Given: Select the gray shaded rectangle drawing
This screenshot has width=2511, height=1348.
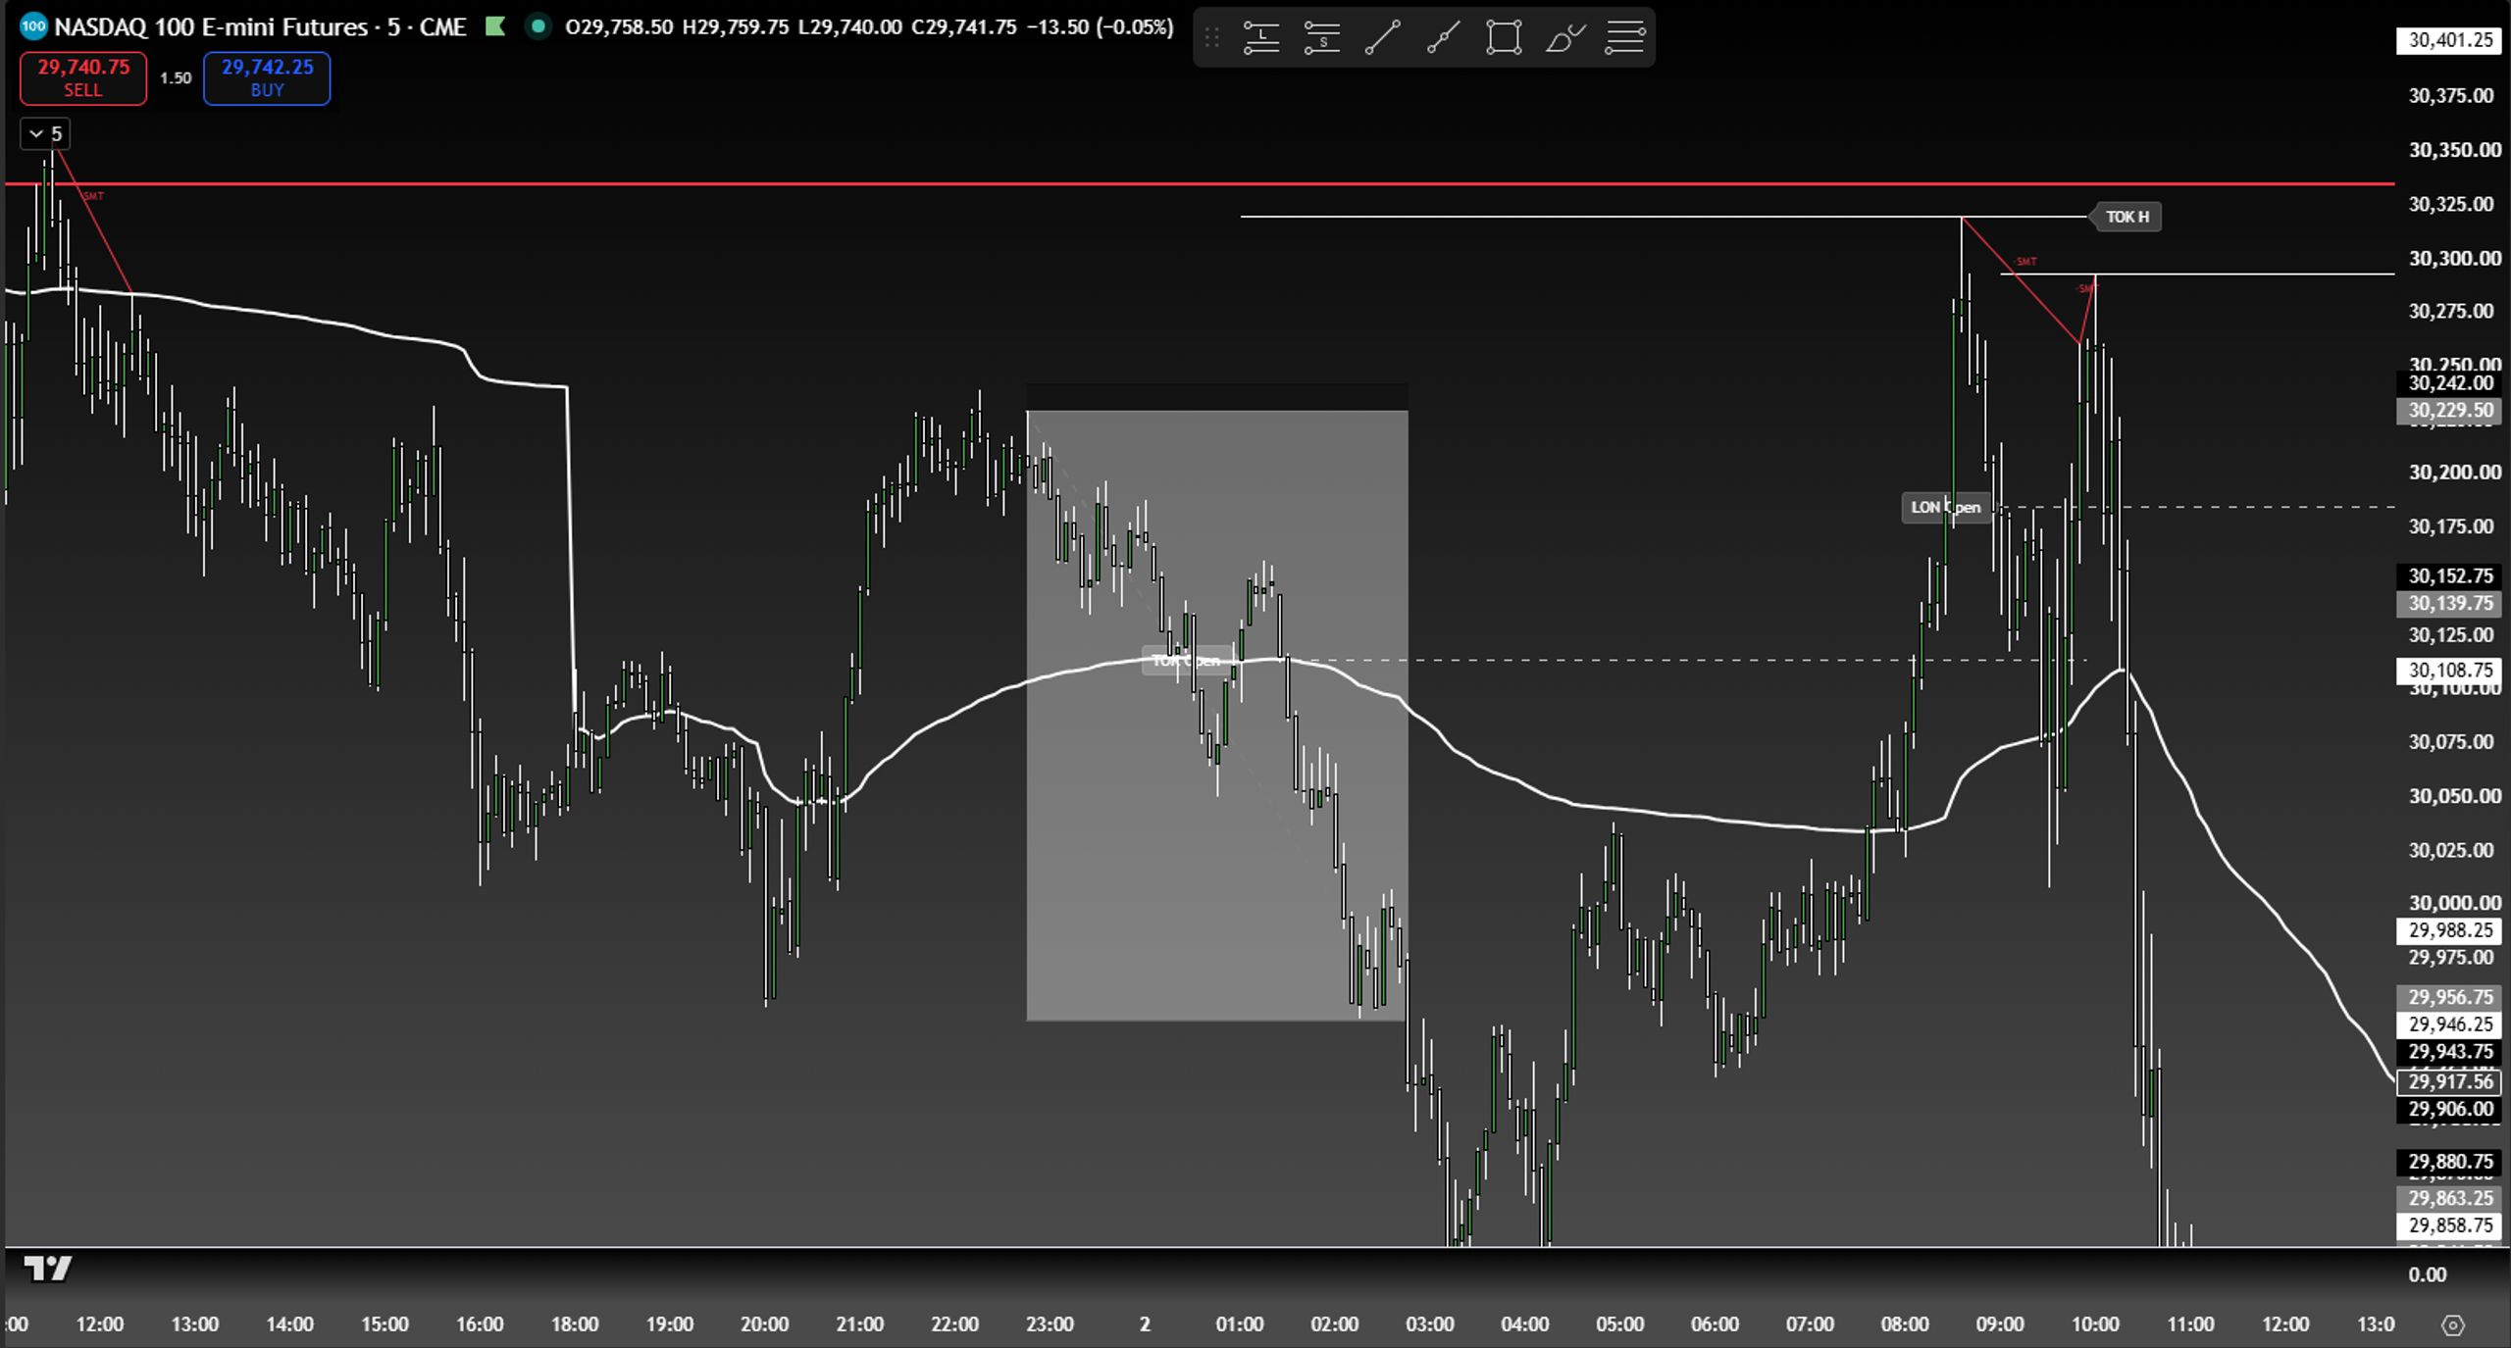Looking at the screenshot, I should click(x=1216, y=716).
